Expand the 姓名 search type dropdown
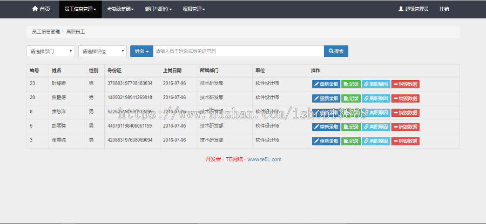Viewport: 486px width, 224px height. pyautogui.click(x=141, y=51)
